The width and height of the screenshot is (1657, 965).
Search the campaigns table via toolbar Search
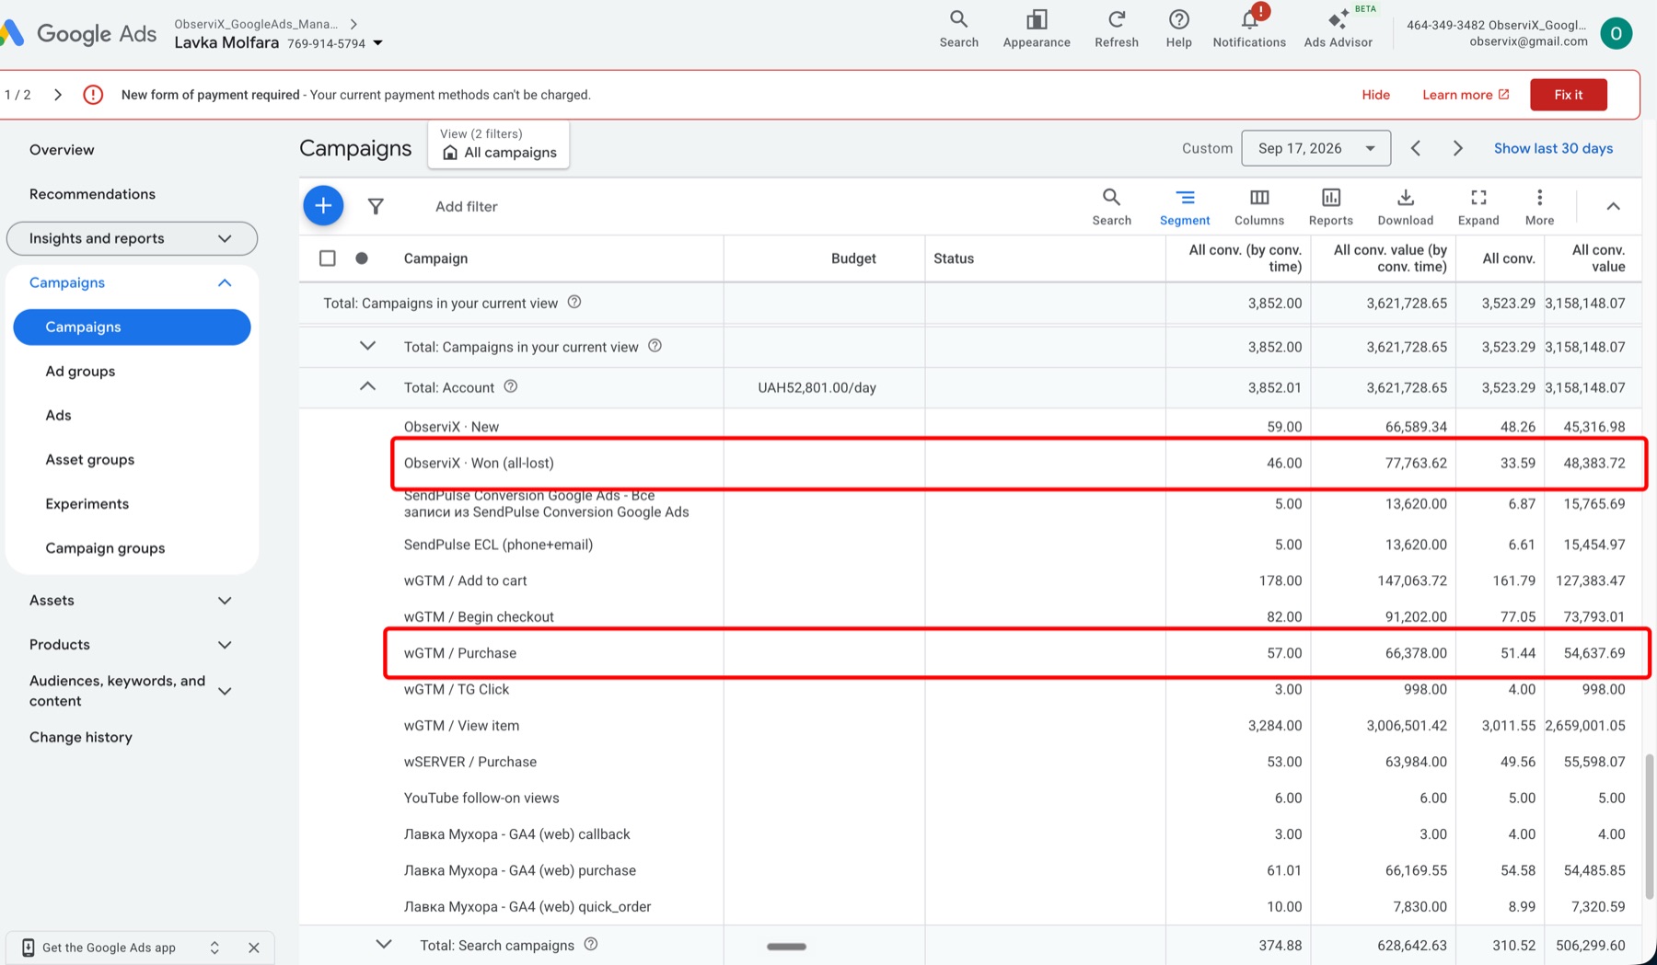[x=1111, y=206]
